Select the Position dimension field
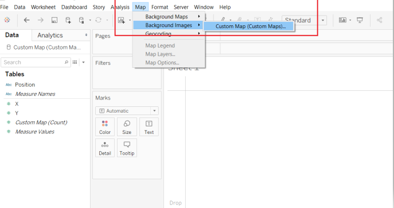Screen dimensions: 394x208 25,84
